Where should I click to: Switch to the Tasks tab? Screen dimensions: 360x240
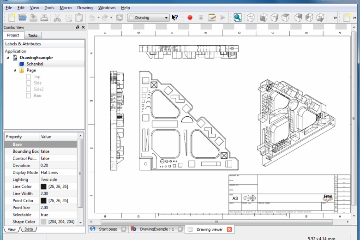pos(33,36)
